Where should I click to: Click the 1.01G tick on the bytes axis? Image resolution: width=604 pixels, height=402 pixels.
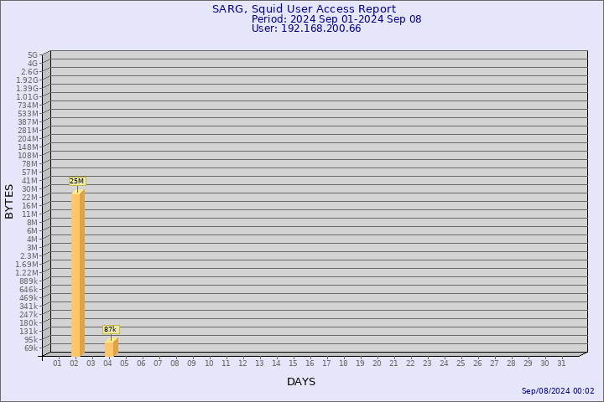point(27,96)
